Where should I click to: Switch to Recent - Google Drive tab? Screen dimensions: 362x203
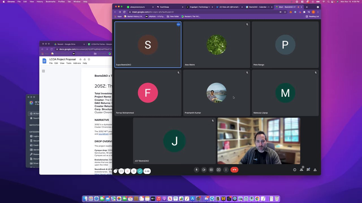[x=68, y=44]
